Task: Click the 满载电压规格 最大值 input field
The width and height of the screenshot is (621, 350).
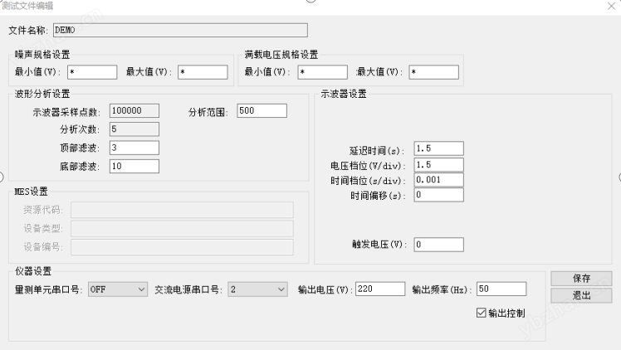Action: pos(433,72)
